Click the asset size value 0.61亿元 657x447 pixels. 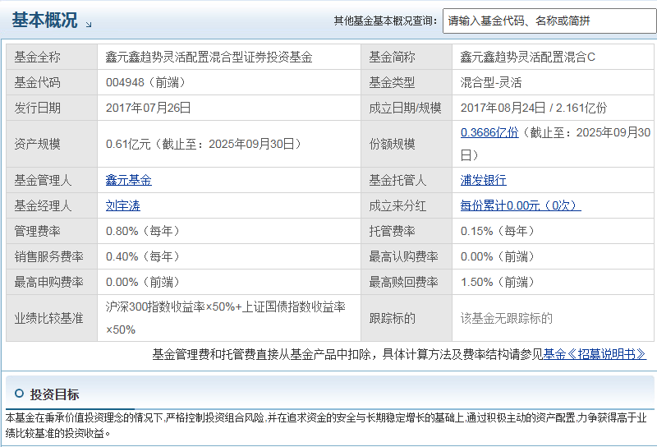pos(128,145)
